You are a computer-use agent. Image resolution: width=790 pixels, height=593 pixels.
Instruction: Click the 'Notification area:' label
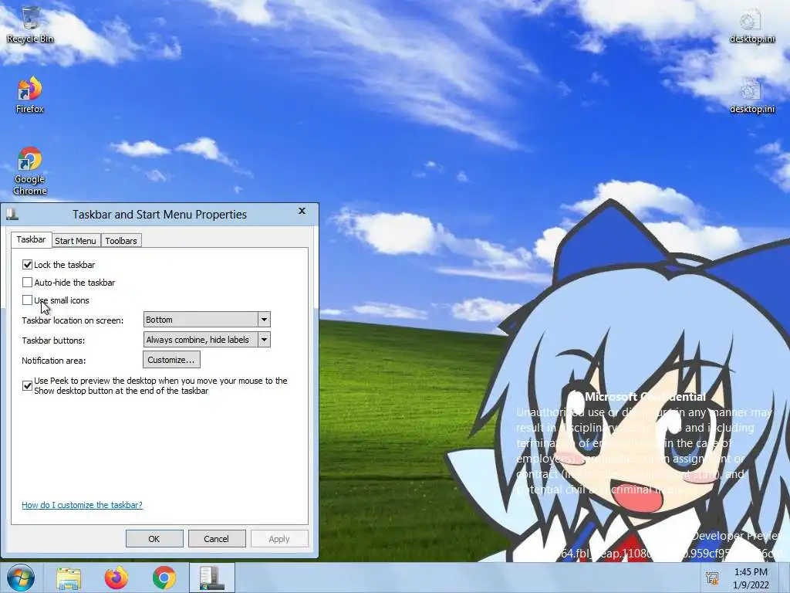pyautogui.click(x=54, y=361)
